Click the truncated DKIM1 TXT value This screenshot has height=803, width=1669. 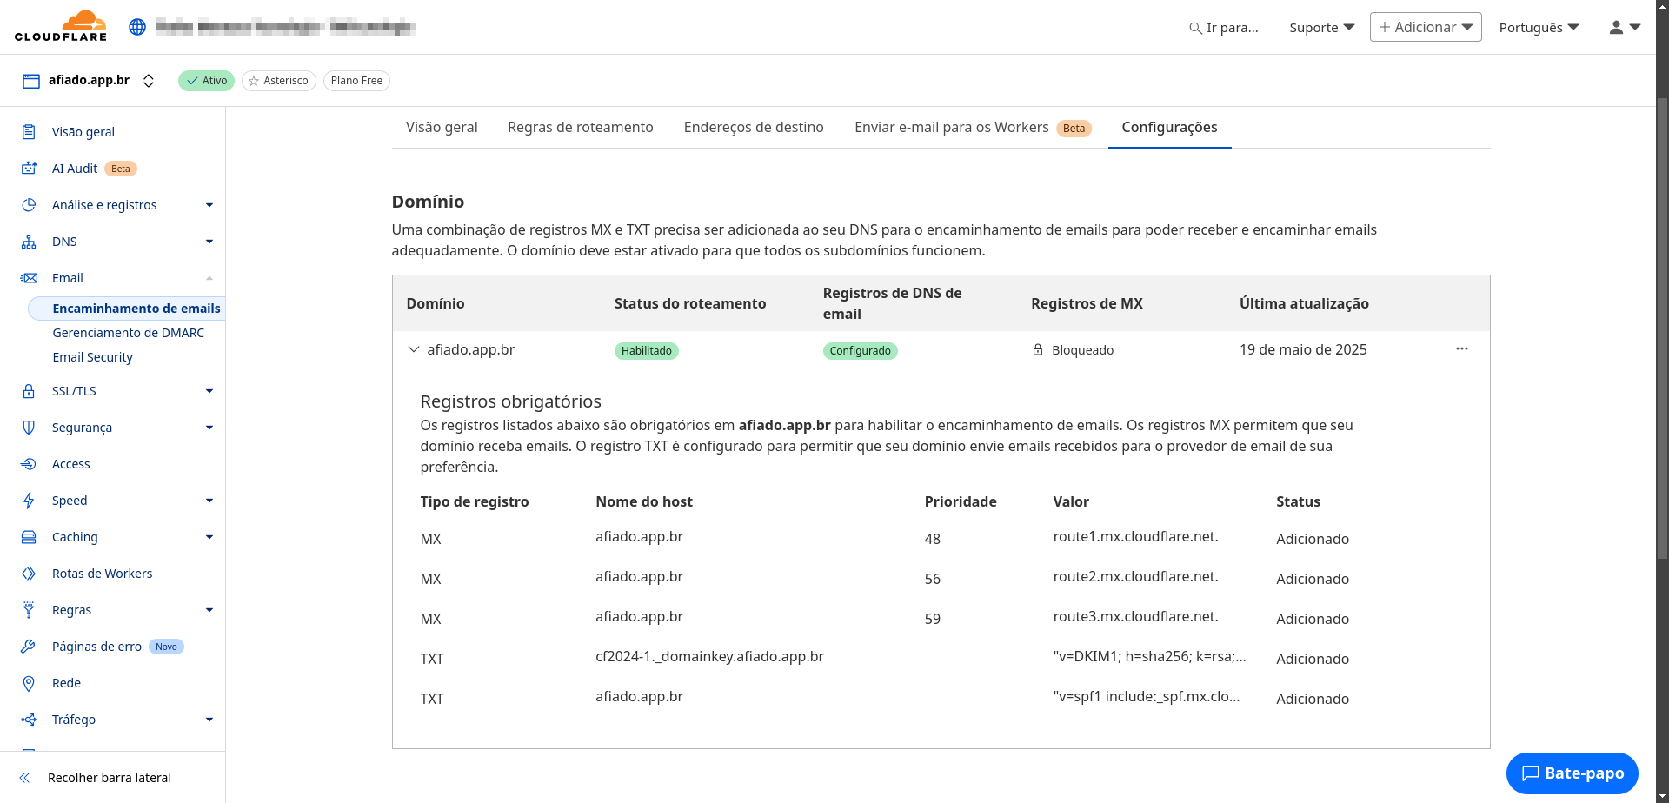click(x=1149, y=657)
